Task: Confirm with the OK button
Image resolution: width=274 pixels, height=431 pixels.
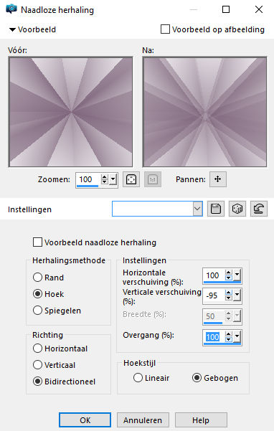Action: [85, 420]
